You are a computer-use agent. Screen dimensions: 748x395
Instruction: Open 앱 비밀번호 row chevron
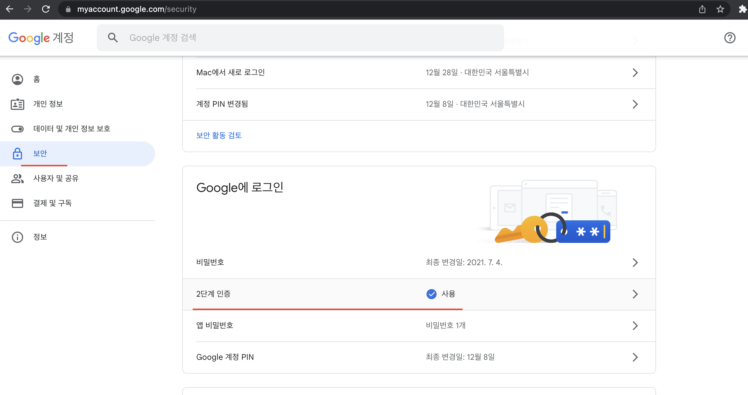635,325
